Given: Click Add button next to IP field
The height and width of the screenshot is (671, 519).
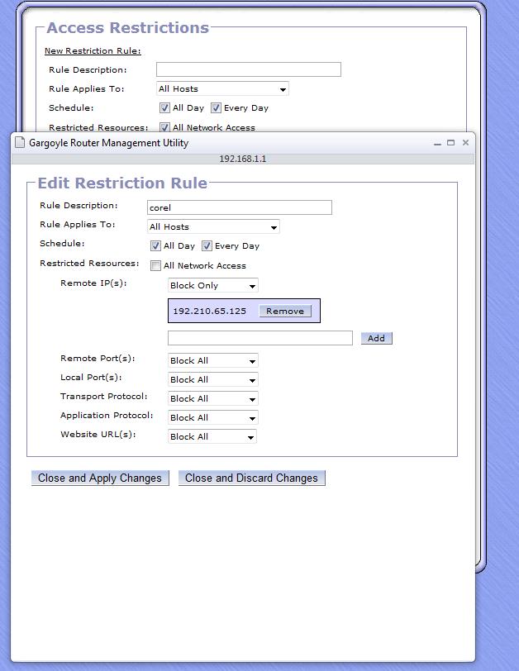Looking at the screenshot, I should click(x=376, y=338).
